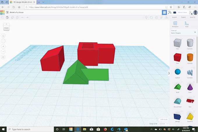This screenshot has height=132, width=198.
Task: Edit the design title Model of a House
Action: click(17, 12)
